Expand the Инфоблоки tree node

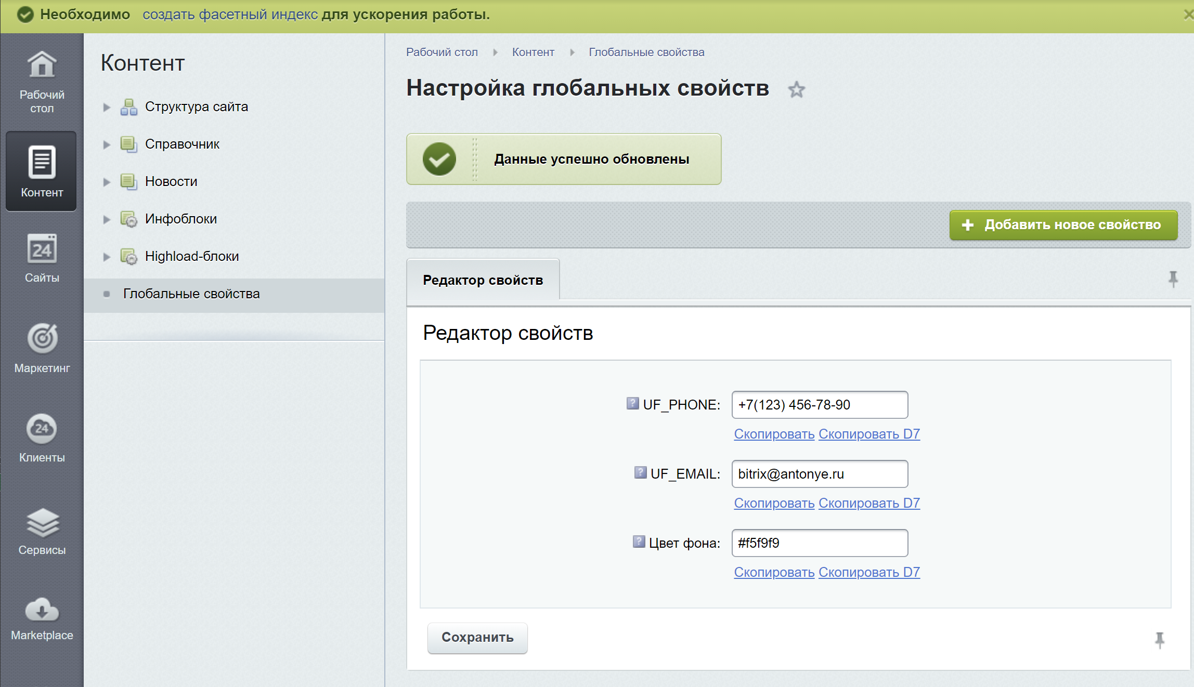107,219
